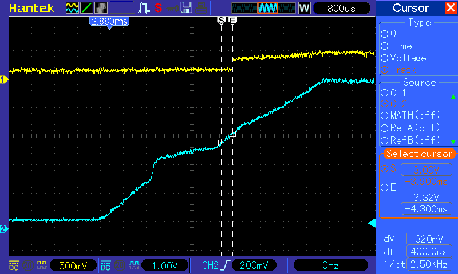This screenshot has width=458, height=274.
Task: Choose CH2 as cursor source
Action: tap(394, 104)
